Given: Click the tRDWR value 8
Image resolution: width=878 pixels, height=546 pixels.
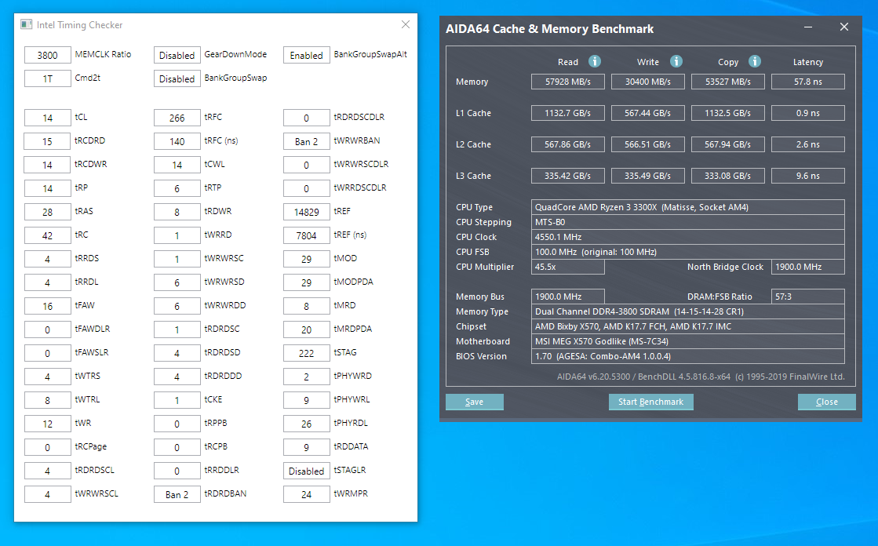Looking at the screenshot, I should 177,212.
